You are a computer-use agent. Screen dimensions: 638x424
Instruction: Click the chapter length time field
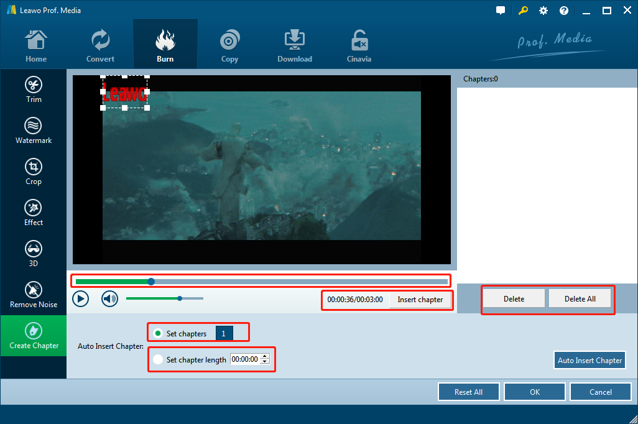(245, 359)
